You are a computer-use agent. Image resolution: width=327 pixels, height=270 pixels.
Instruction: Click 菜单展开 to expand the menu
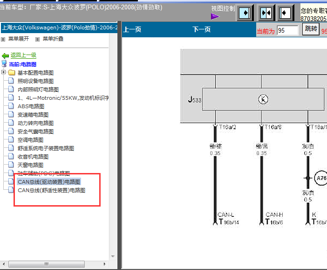[19, 39]
